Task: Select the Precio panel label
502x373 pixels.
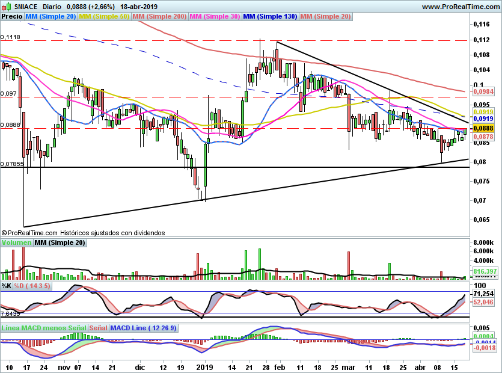Action: (x=12, y=17)
